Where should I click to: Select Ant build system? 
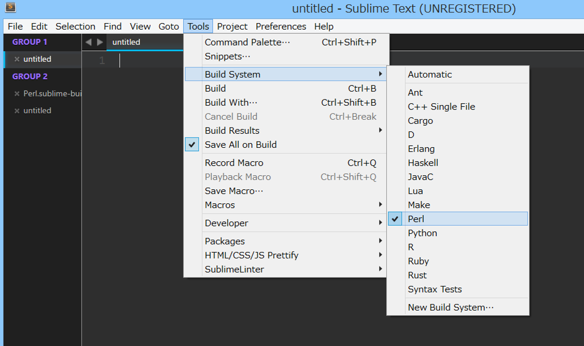click(x=458, y=93)
